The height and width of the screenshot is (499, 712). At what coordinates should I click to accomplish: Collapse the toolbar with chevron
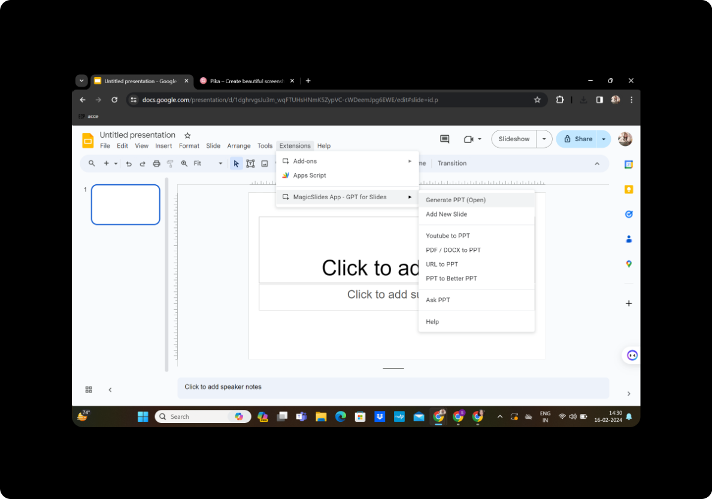point(597,164)
